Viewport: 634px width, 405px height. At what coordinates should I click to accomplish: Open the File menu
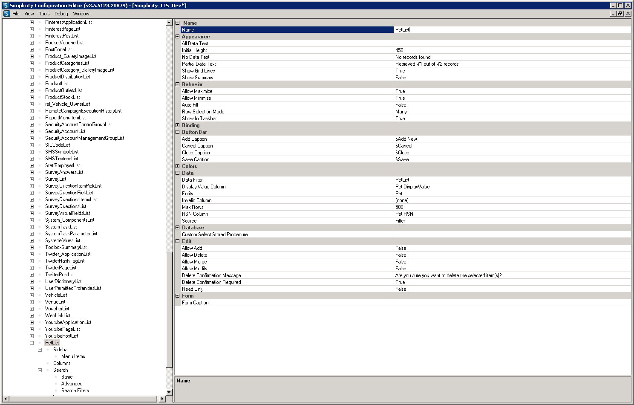16,14
